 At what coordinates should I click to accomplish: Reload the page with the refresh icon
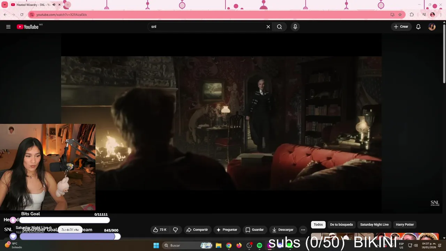(22, 15)
